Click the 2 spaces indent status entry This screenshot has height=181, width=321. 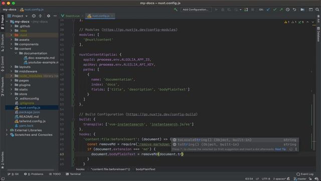[279, 179]
